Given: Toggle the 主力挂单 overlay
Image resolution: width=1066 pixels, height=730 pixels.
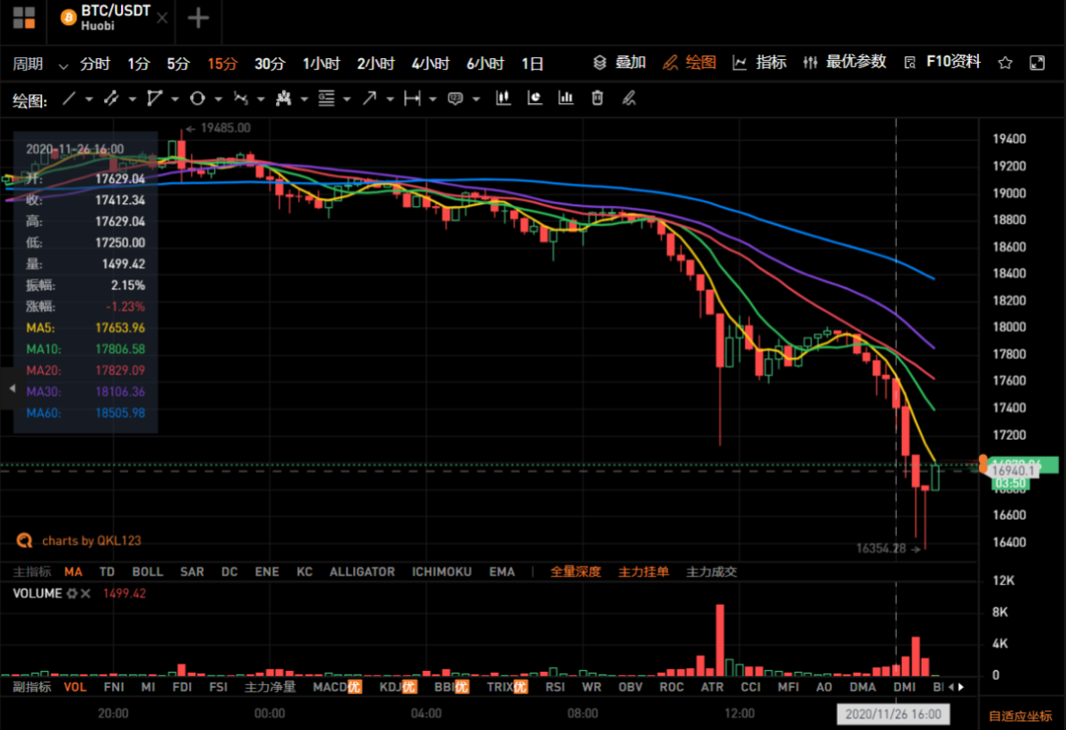Looking at the screenshot, I should (x=643, y=571).
